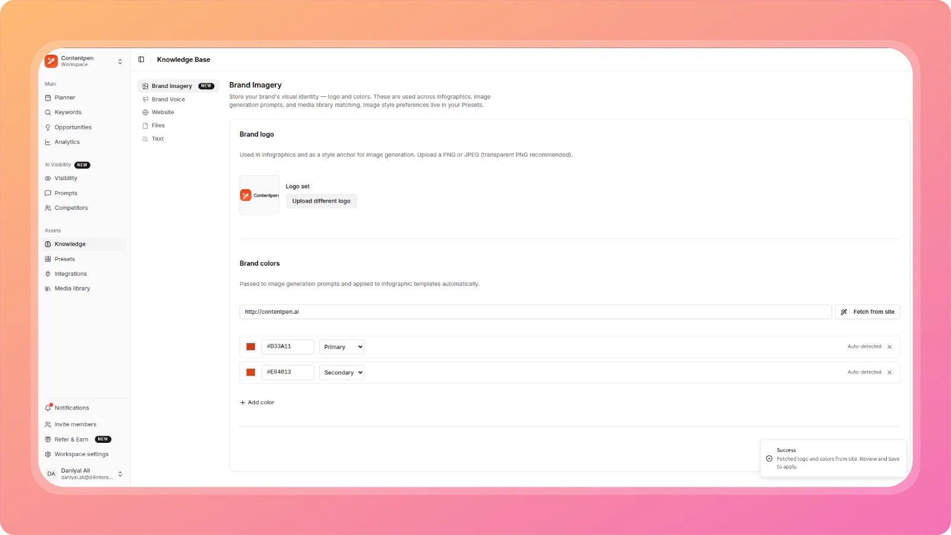The height and width of the screenshot is (535, 951).
Task: Click the Visibility eye icon
Action: point(48,178)
